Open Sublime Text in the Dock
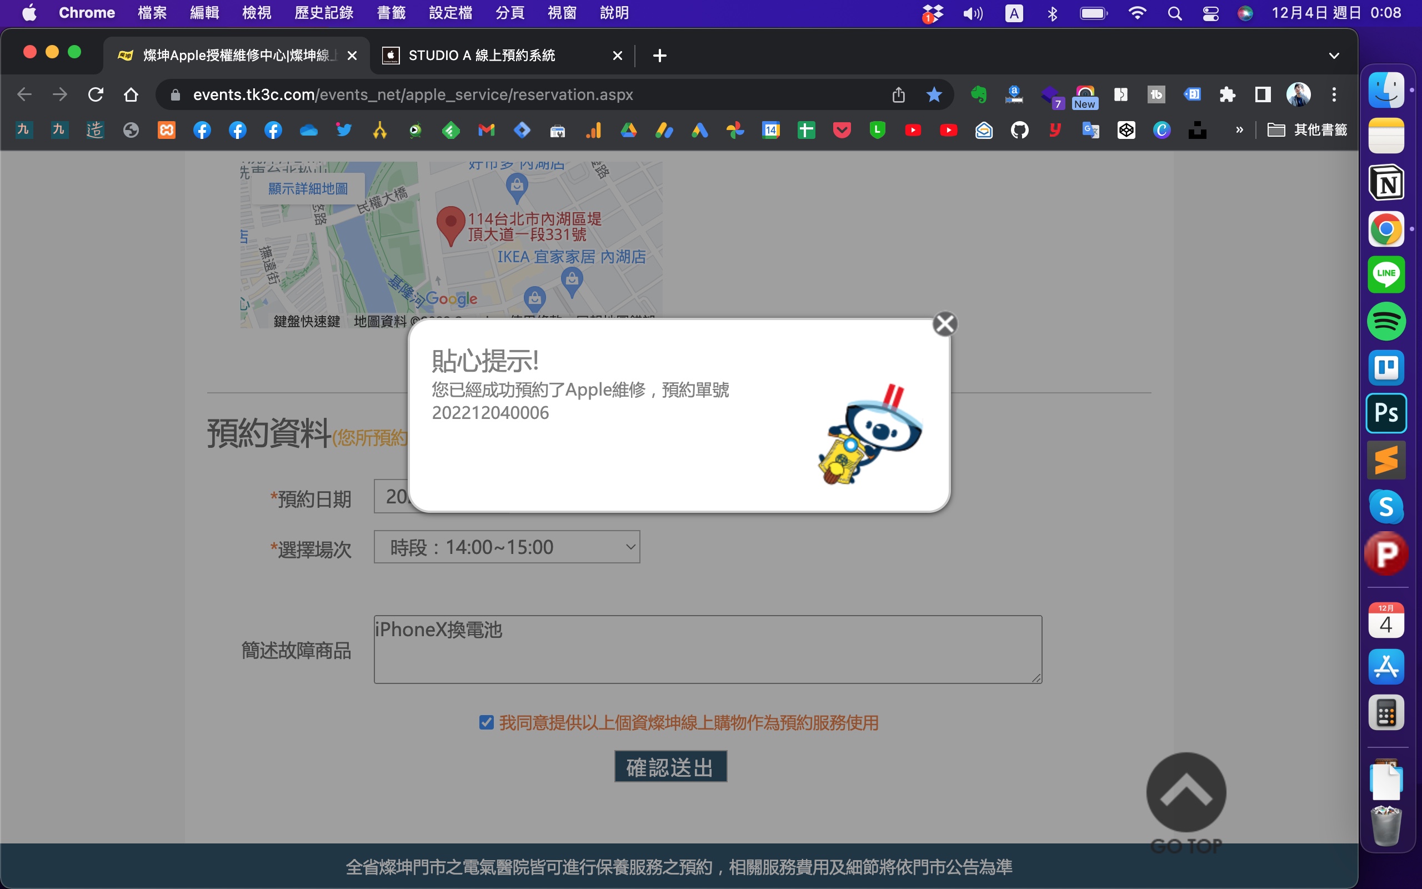 click(x=1386, y=460)
